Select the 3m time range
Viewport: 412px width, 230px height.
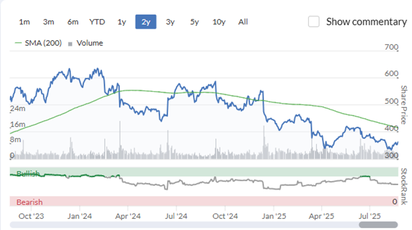coord(49,22)
